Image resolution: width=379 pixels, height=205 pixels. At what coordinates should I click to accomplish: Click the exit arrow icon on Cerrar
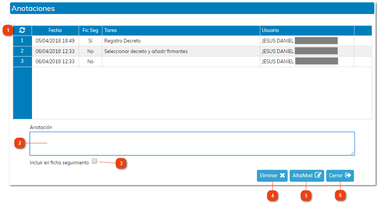pyautogui.click(x=348, y=176)
